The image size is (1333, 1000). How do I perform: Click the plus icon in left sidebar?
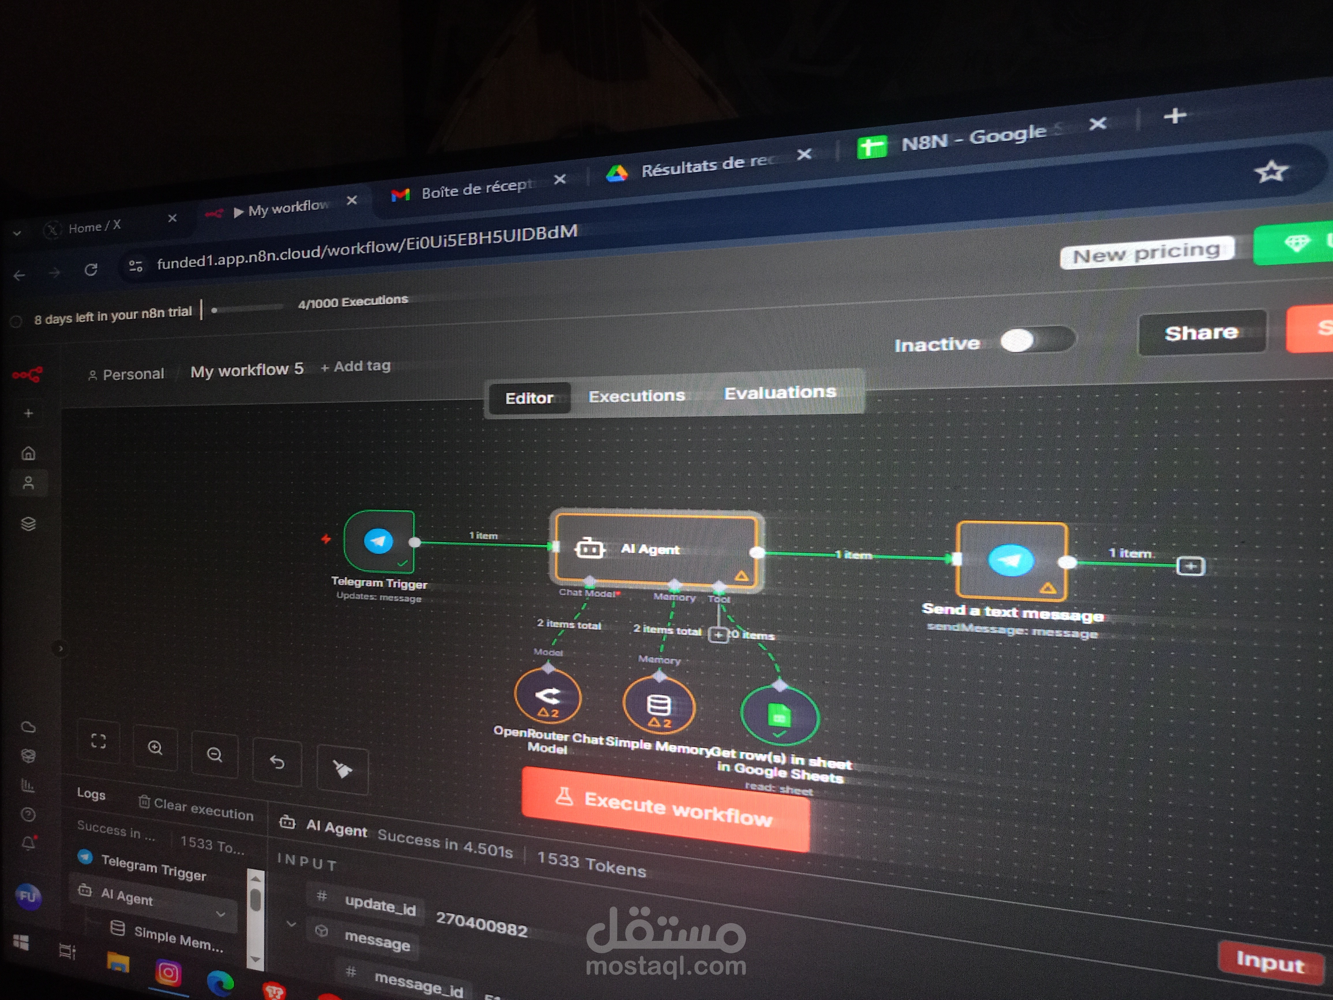coord(28,413)
